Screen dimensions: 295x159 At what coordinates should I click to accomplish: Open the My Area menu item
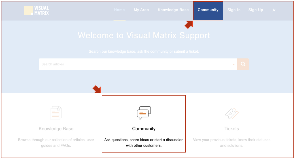click(141, 10)
